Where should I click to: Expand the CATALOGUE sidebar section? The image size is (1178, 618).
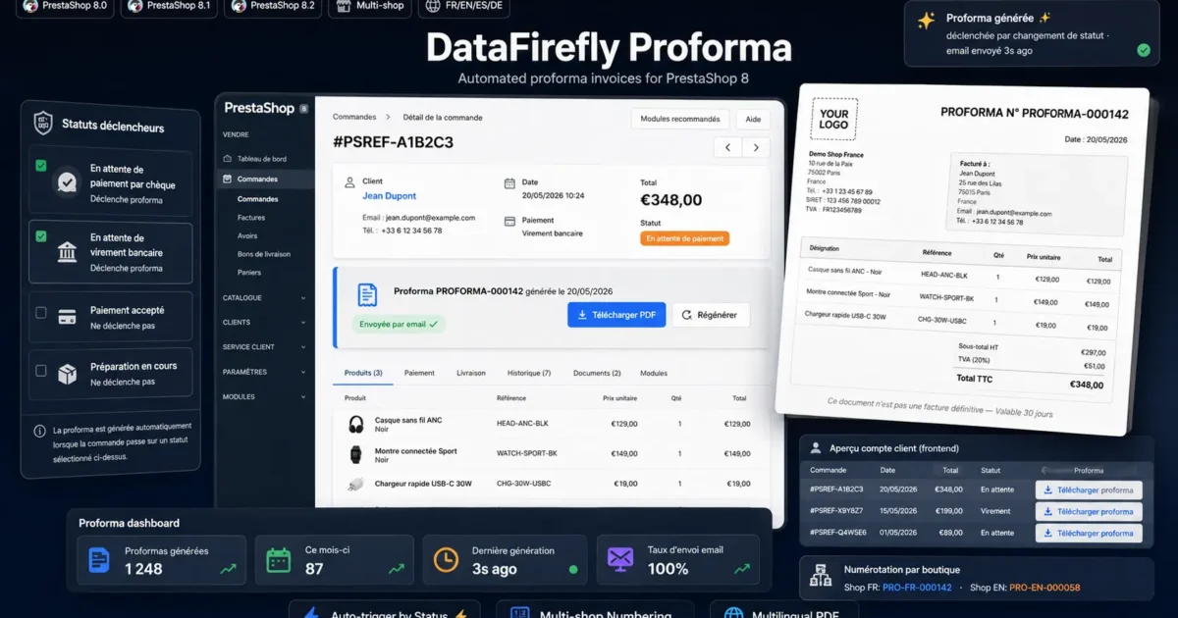click(x=265, y=297)
